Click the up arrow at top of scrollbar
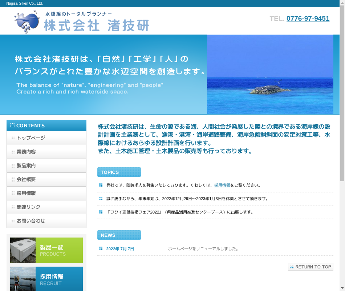345x291 pixels. tap(342, 3)
